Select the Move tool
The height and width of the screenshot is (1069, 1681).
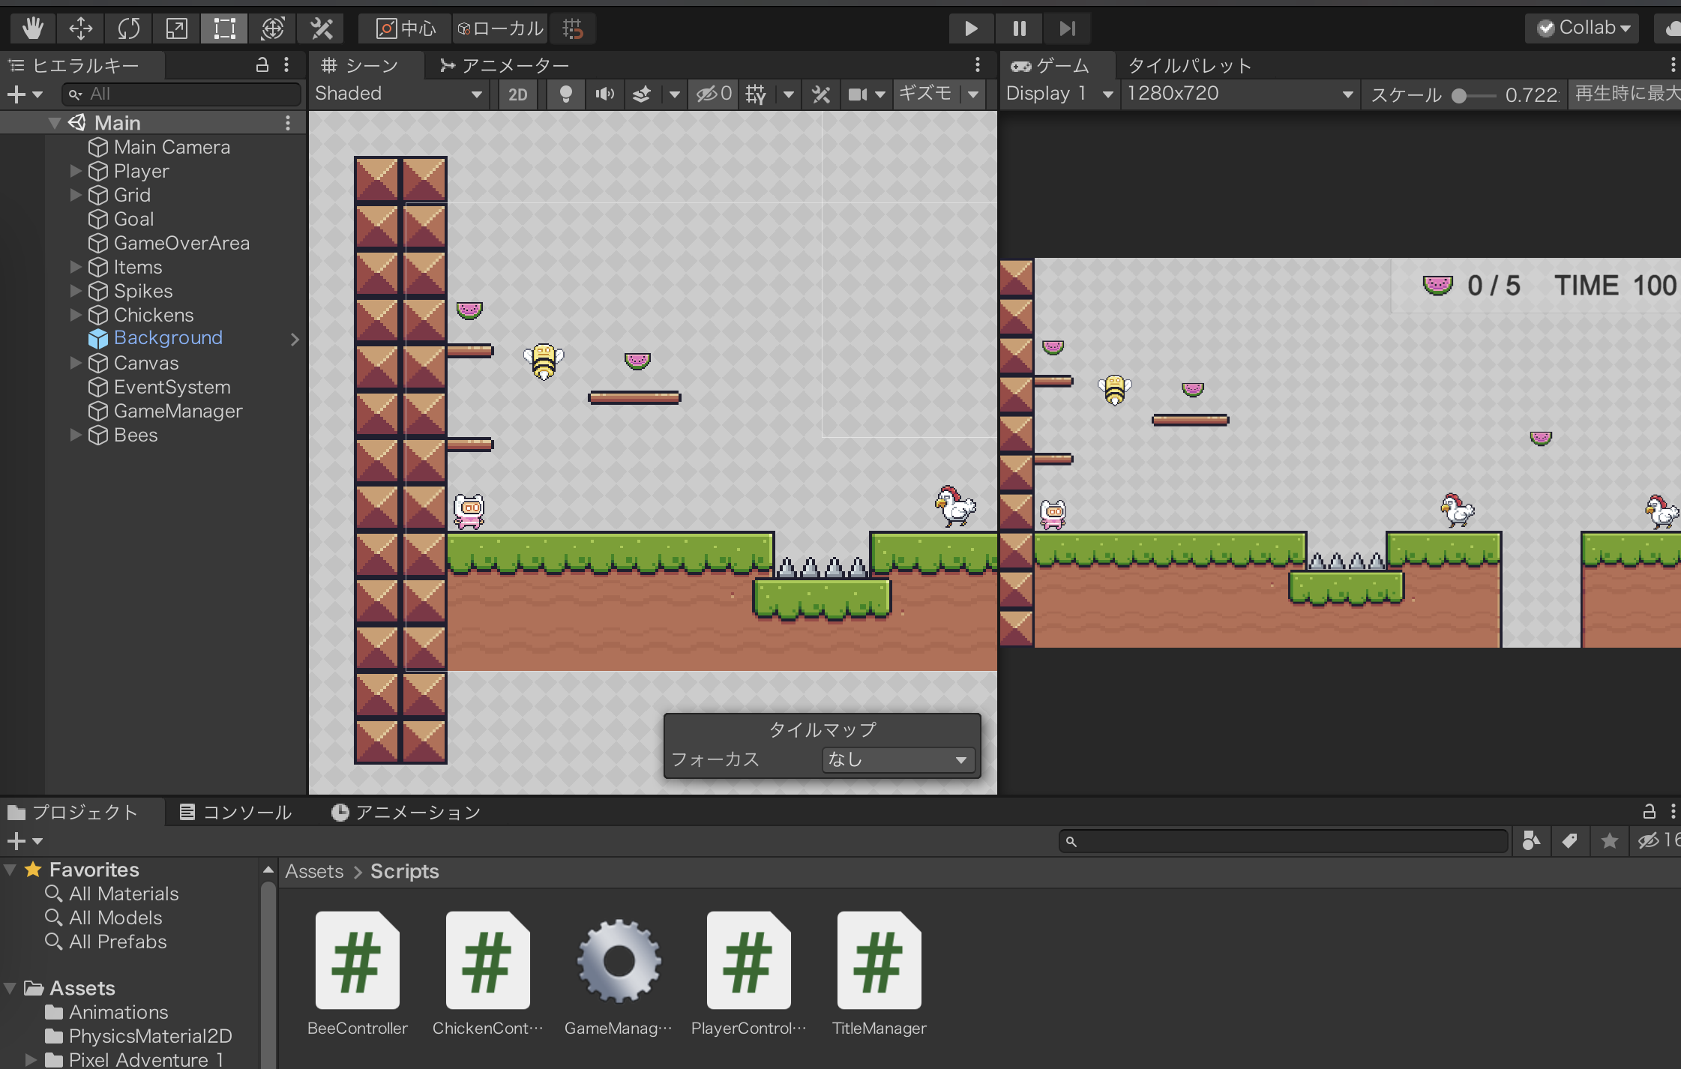click(x=80, y=28)
